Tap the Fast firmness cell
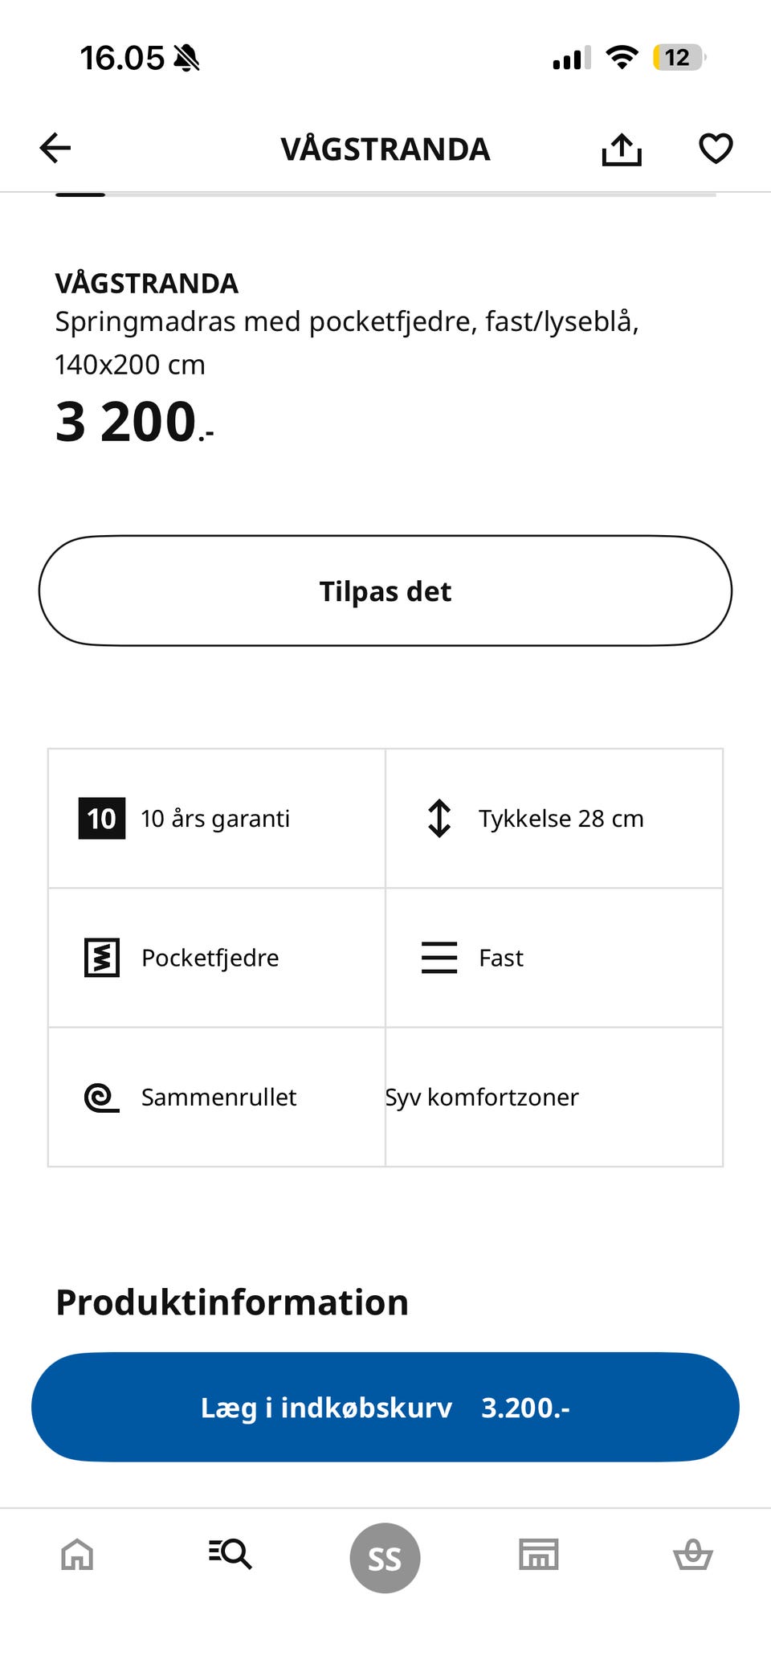 [x=554, y=958]
